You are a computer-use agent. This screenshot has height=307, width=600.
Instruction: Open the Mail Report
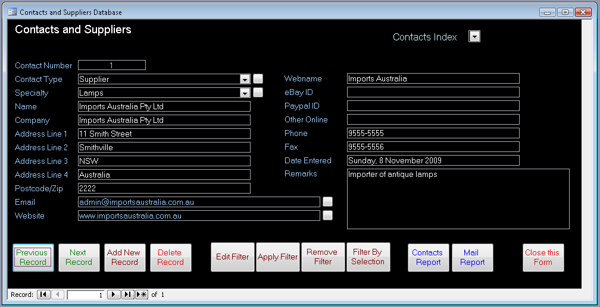coord(472,258)
